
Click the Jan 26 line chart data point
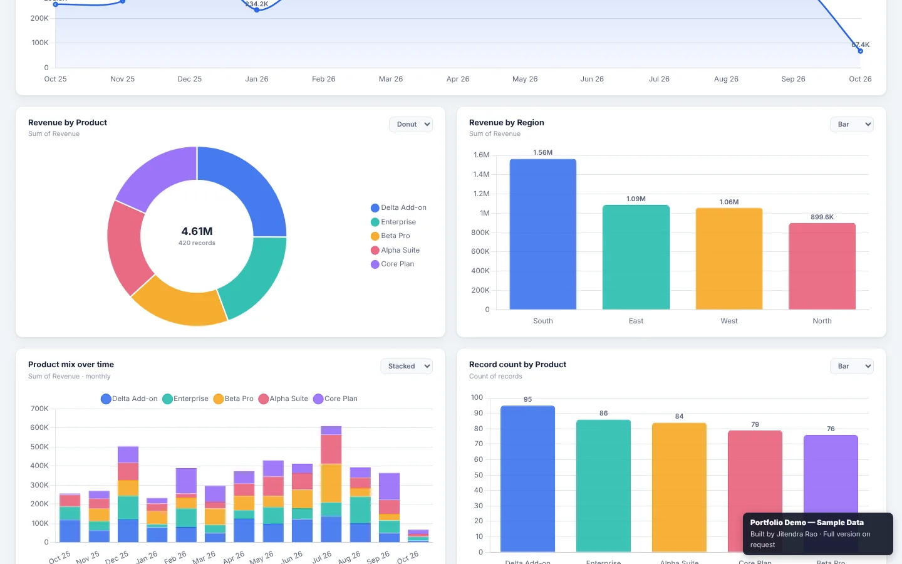[257, 10]
